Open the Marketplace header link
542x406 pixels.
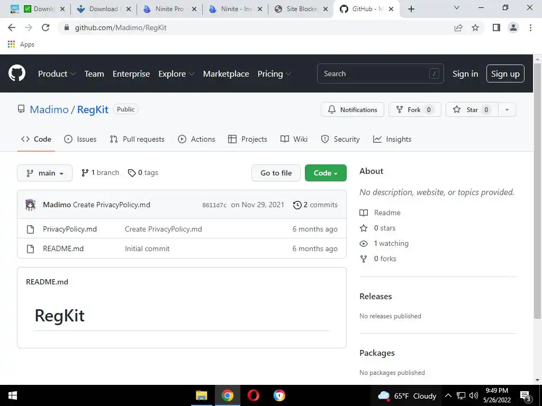226,73
